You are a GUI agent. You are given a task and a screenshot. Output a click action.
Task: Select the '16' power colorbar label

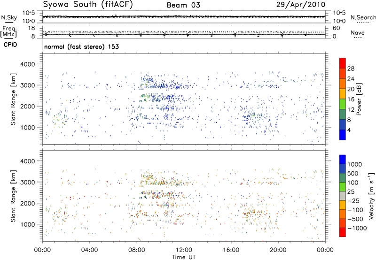point(351,99)
